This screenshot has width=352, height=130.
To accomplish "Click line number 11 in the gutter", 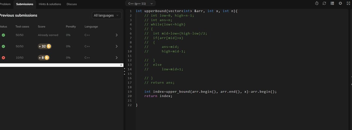I will tap(130, 56).
